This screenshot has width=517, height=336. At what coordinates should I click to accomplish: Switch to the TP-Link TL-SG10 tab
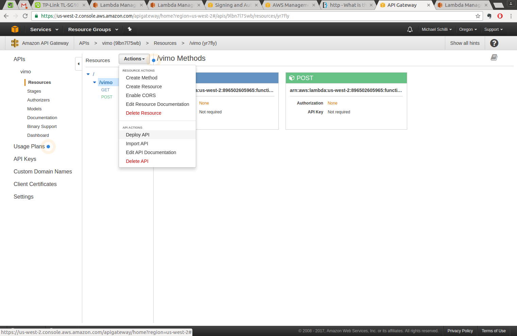tap(60, 5)
